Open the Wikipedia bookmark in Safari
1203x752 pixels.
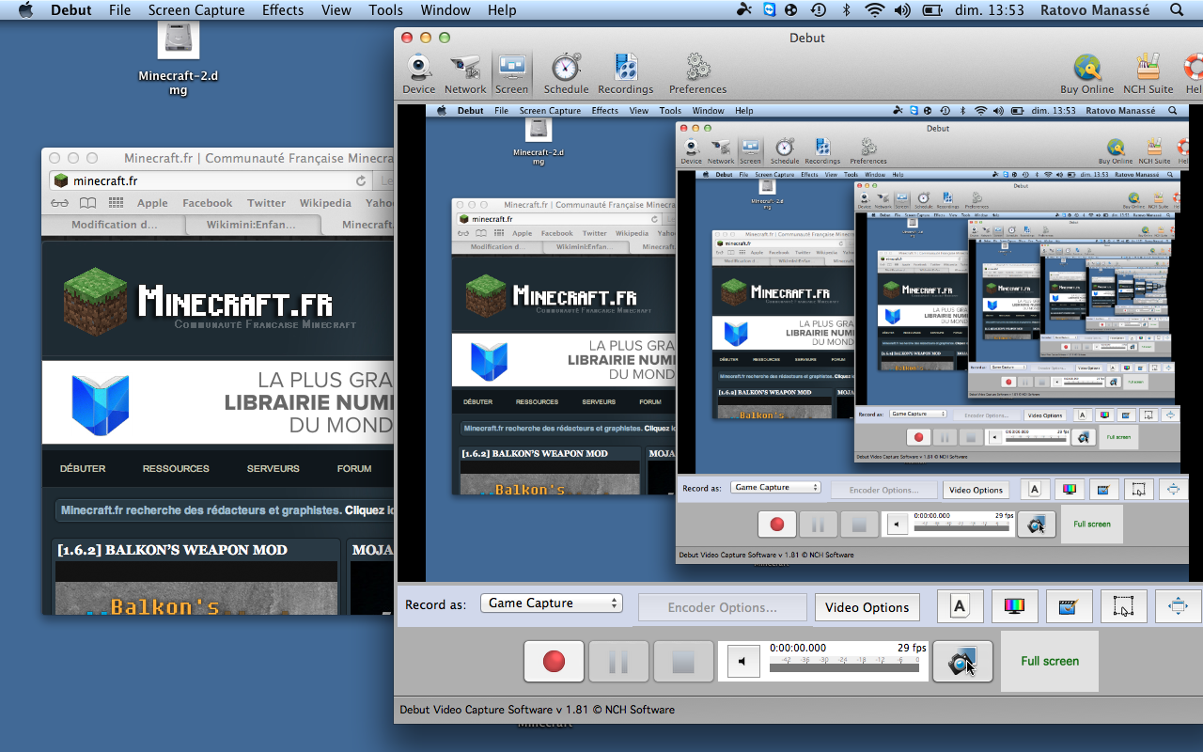click(x=325, y=203)
